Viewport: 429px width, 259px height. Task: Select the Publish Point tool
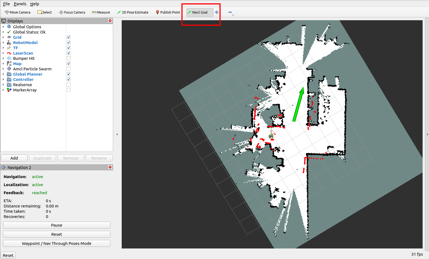pos(168,12)
